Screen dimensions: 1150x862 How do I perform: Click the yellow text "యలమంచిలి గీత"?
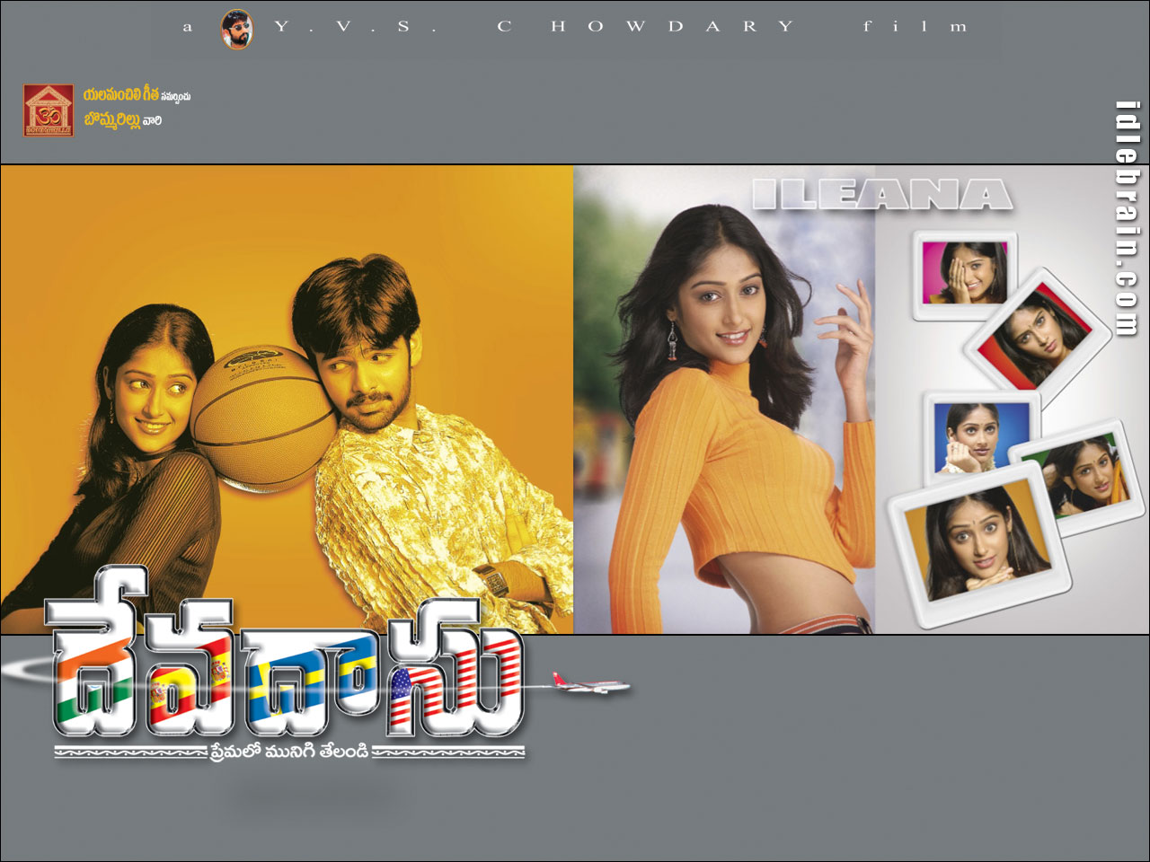coord(121,94)
